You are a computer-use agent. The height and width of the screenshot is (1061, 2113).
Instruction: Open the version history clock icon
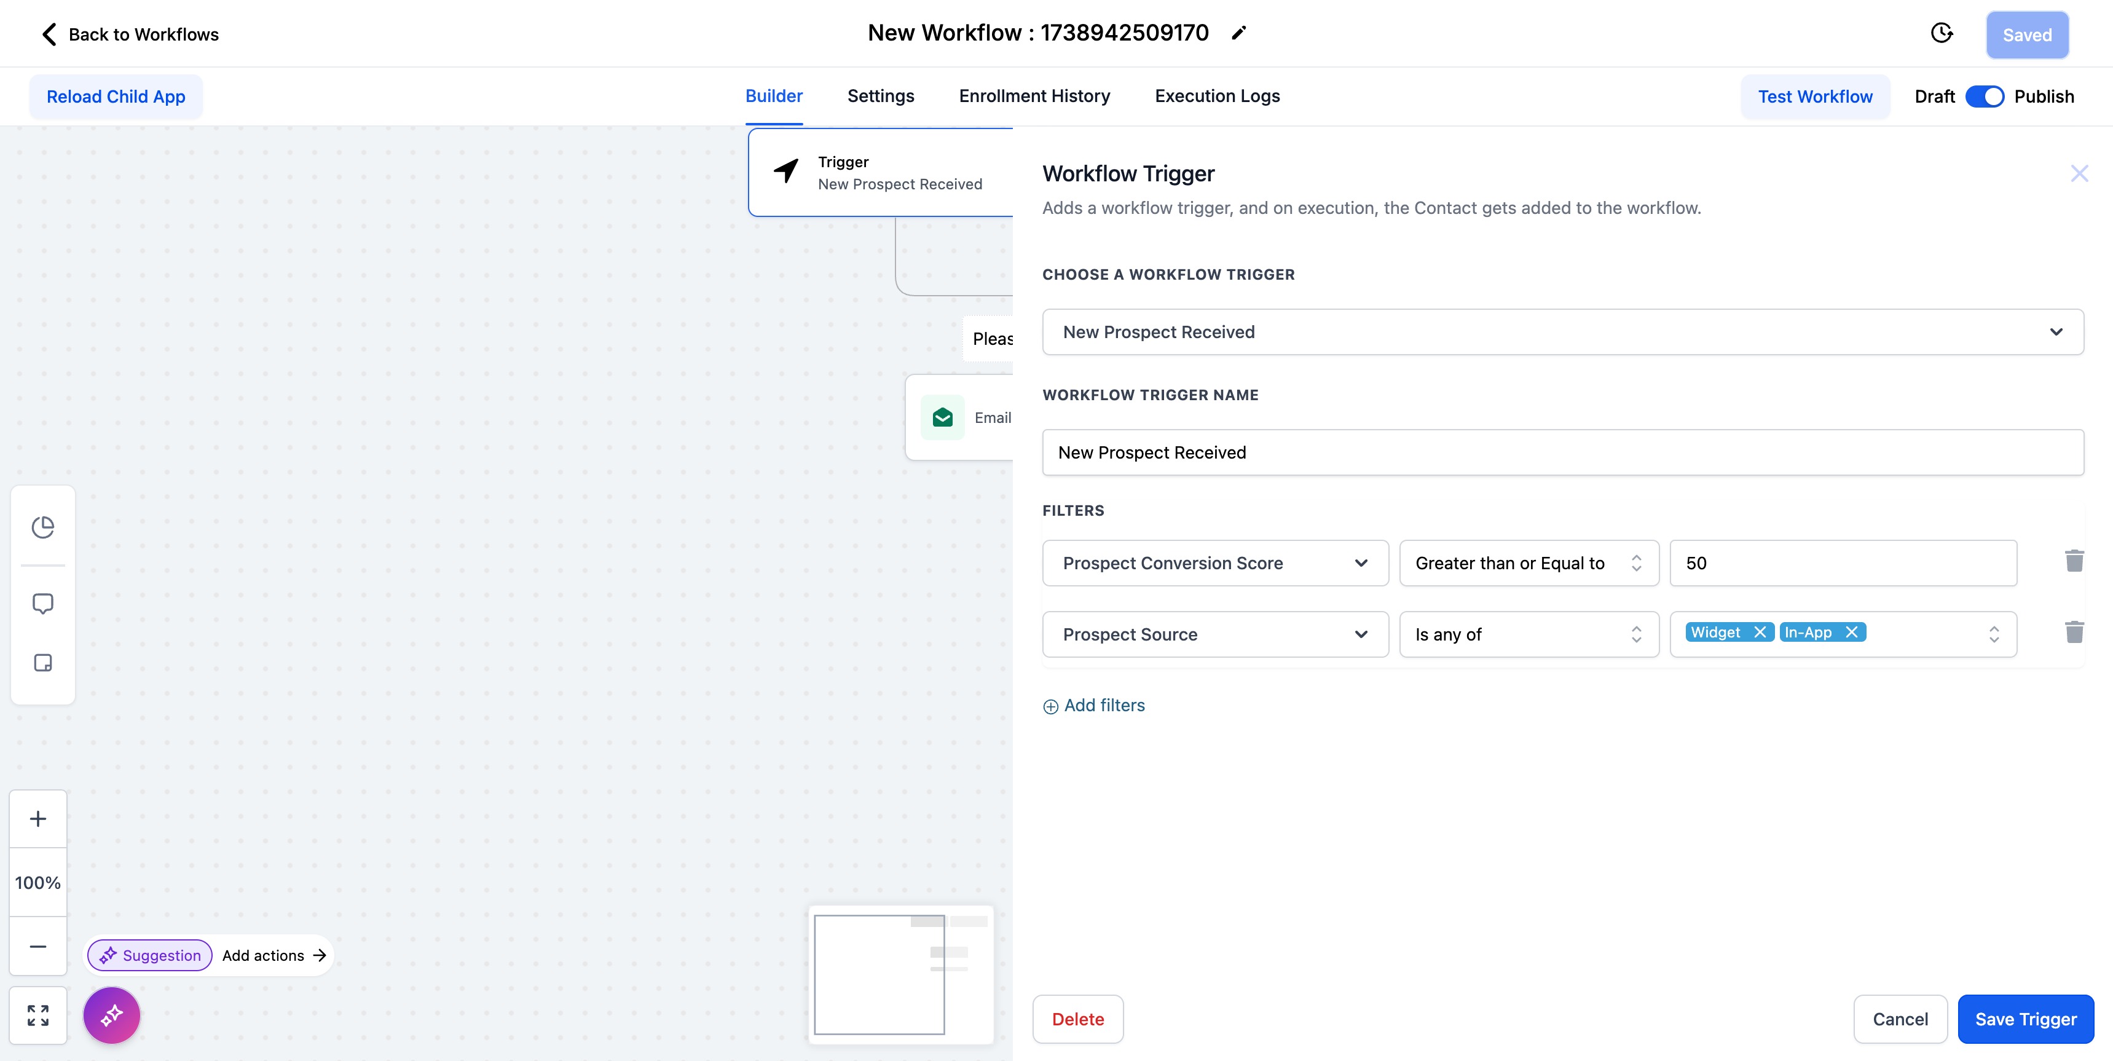[x=1942, y=34]
